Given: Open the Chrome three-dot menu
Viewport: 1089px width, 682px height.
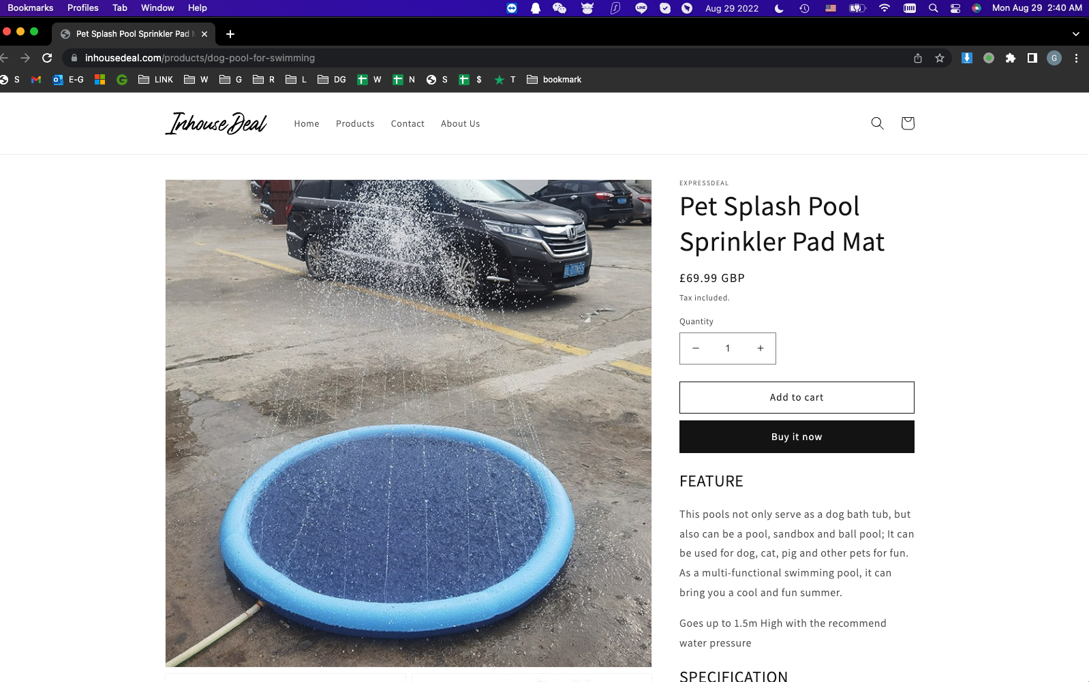Looking at the screenshot, I should [x=1076, y=58].
